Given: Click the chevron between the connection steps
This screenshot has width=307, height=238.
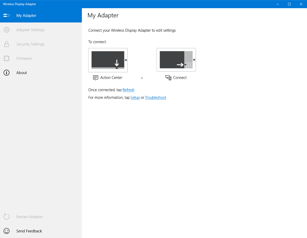Looking at the screenshot, I should (x=142, y=78).
